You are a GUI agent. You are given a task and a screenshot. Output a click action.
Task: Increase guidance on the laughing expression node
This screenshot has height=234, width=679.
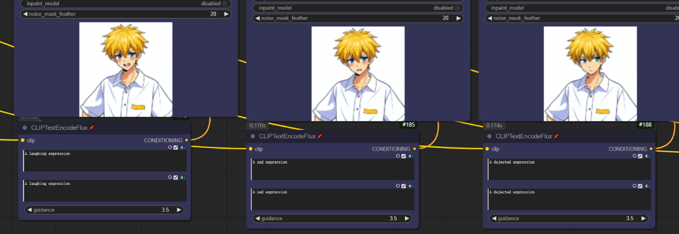179,210
